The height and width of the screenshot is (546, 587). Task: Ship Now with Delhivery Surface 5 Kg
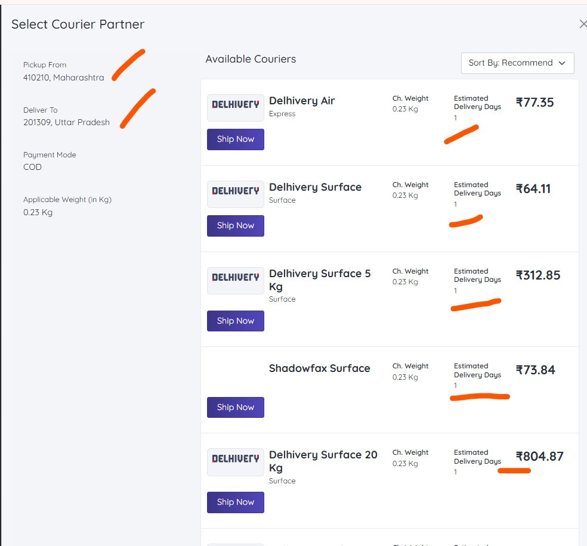[236, 321]
